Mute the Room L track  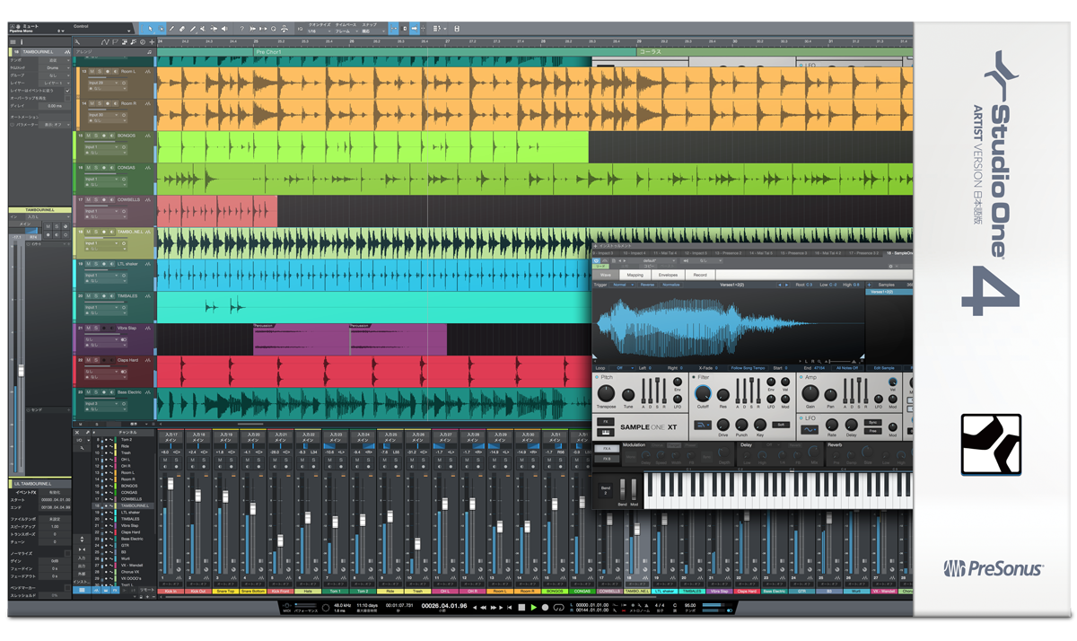(92, 72)
